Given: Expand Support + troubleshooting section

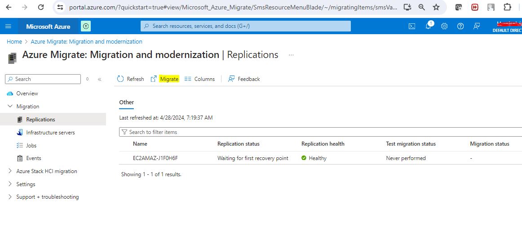Looking at the screenshot, I should [x=10, y=197].
